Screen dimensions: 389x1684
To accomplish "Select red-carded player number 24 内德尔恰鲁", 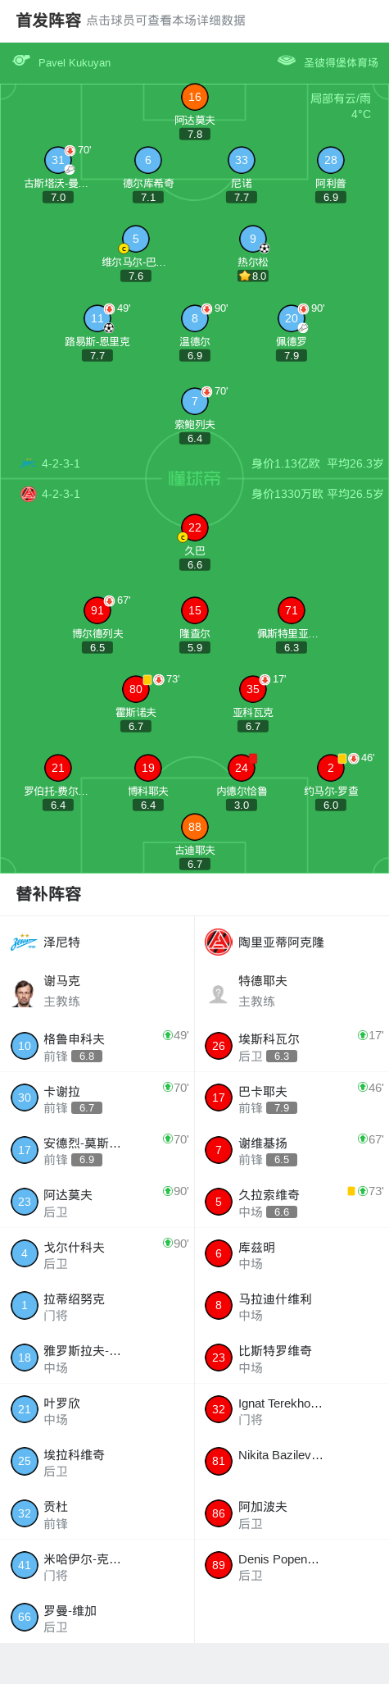I will [x=241, y=768].
